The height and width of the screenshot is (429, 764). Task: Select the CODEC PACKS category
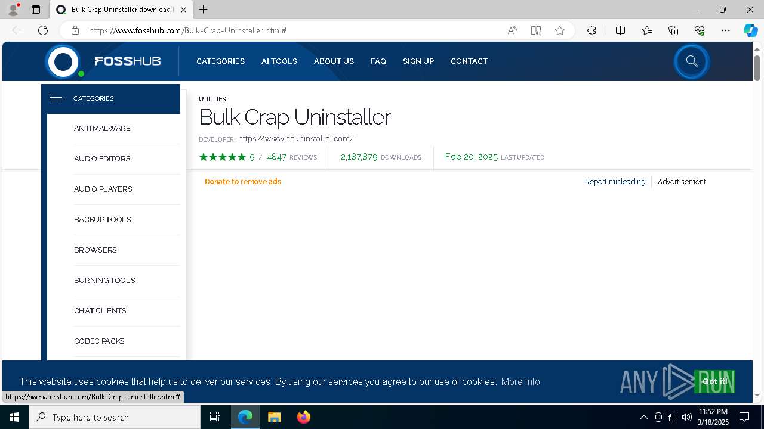pyautogui.click(x=99, y=341)
